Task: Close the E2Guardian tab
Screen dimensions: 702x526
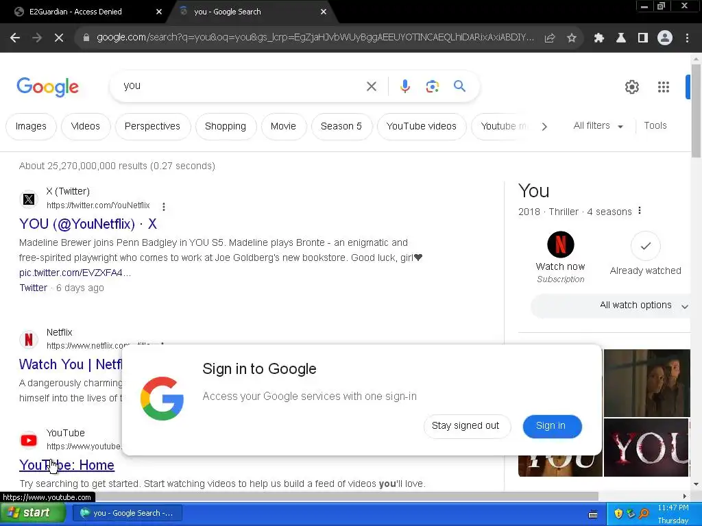Action: pyautogui.click(x=159, y=12)
